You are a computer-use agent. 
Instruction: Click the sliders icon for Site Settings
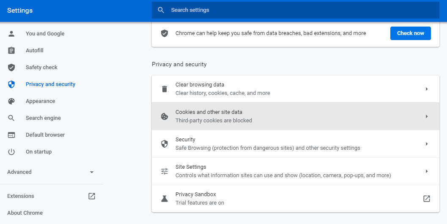(165, 171)
